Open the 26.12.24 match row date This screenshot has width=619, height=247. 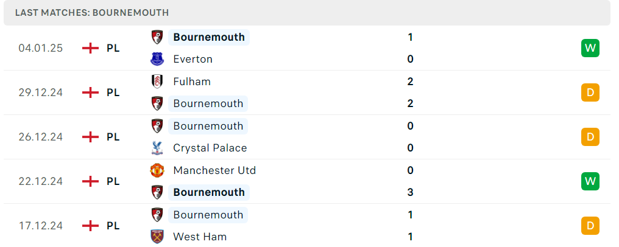(41, 137)
